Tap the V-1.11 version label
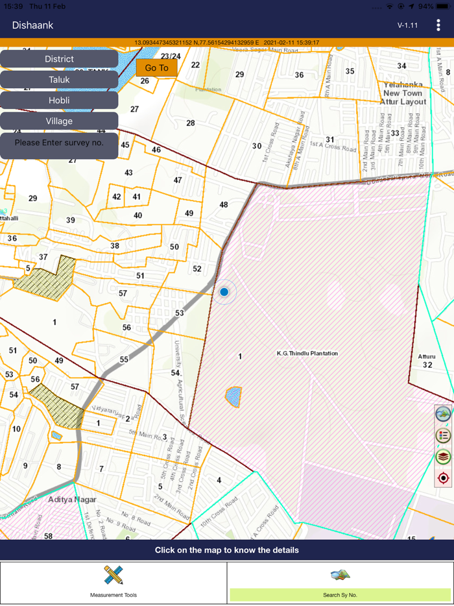Viewport: 454px width, 606px height. (x=408, y=25)
